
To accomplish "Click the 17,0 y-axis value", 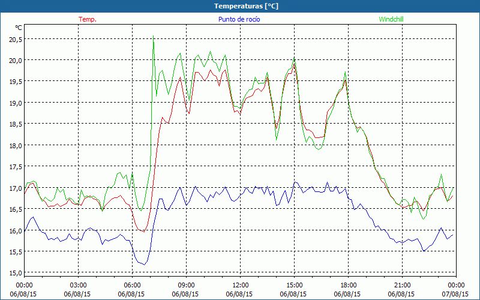I will coord(16,188).
